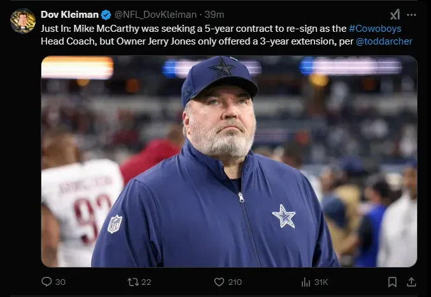Click the repost count of 22
Screen dimensions: 431x297
point(146,282)
